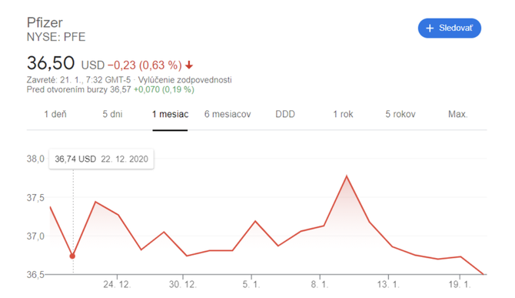Follow Pfizer stock with Sledovať button
515x298 pixels.
pos(450,28)
